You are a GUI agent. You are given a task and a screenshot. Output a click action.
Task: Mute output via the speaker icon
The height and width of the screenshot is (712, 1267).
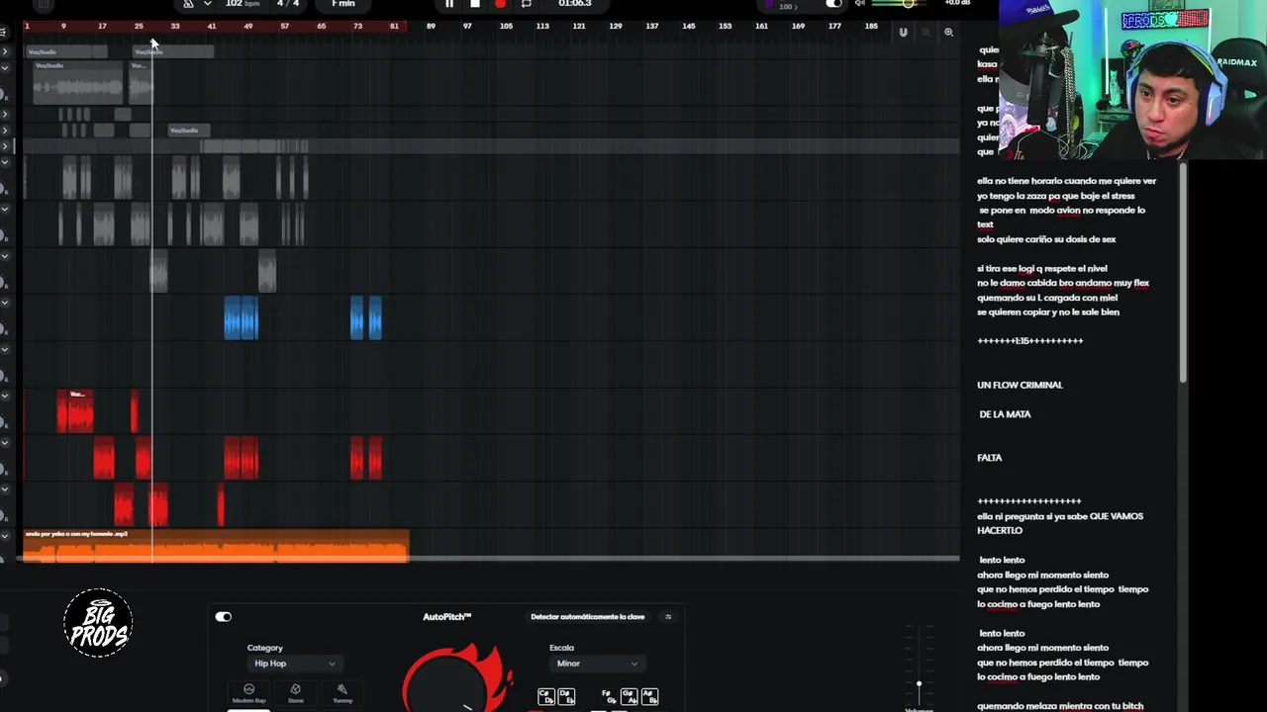(x=859, y=4)
